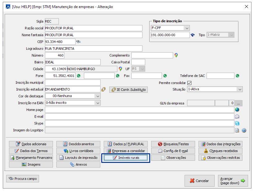This screenshot has height=191, width=253.
Task: Click the GLN da empresa ellipsis button
Action: tap(239, 103)
